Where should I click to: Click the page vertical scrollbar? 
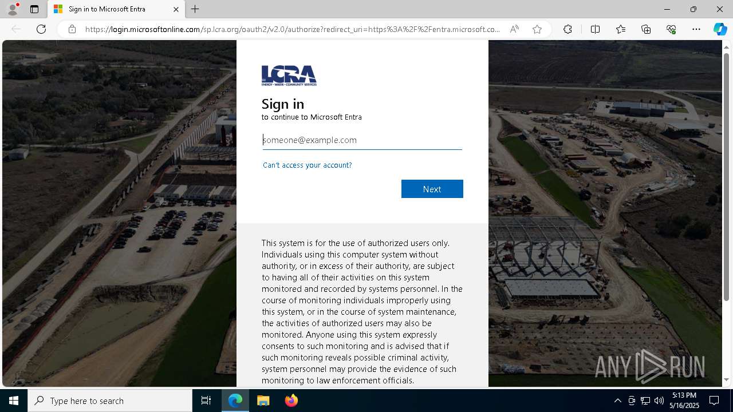[x=727, y=177]
